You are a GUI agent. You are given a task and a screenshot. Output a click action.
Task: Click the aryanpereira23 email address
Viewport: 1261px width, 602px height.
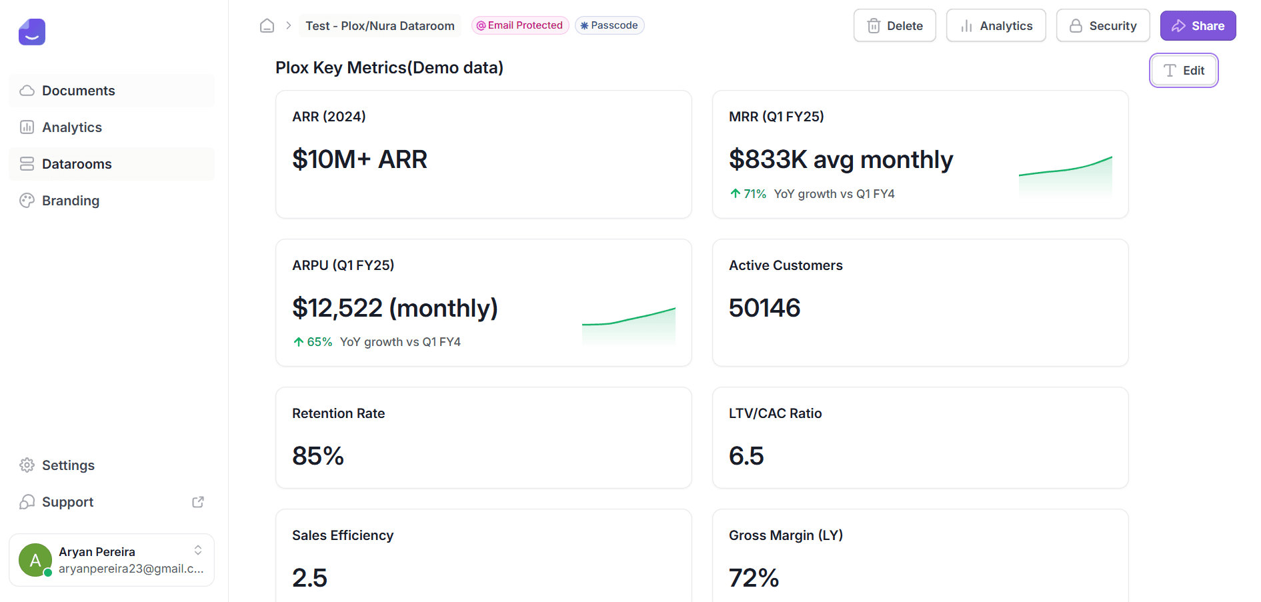pyautogui.click(x=131, y=569)
